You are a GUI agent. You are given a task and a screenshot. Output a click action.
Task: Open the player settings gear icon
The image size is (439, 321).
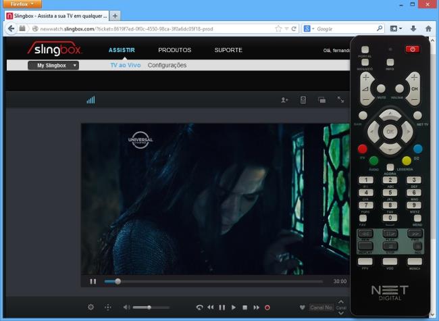pyautogui.click(x=91, y=307)
